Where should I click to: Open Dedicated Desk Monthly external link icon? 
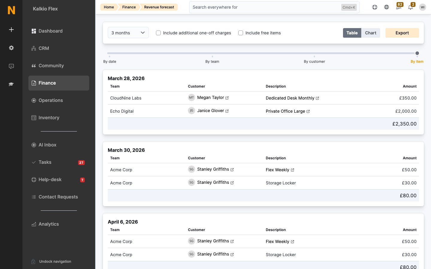coord(317,98)
